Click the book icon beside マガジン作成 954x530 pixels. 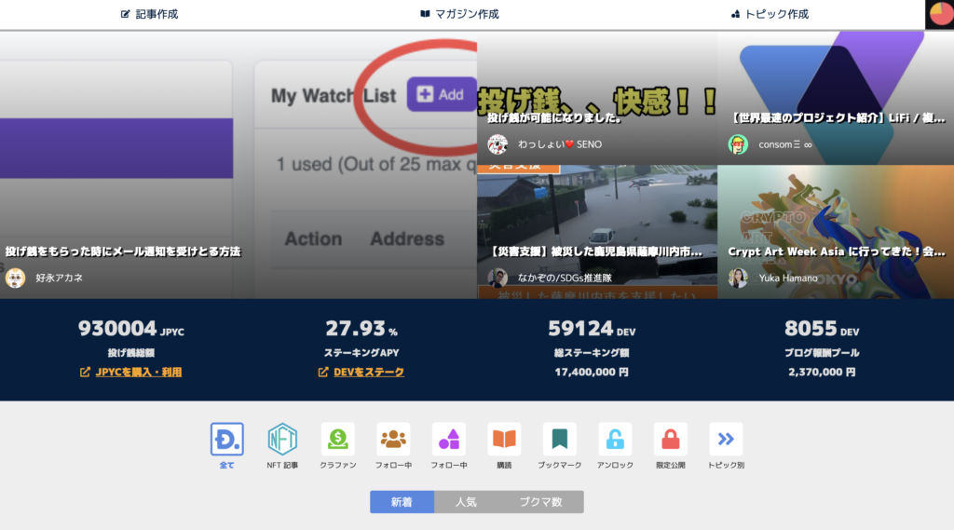(425, 14)
